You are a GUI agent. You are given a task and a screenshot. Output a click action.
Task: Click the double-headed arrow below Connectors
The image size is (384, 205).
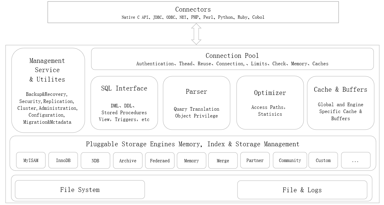196,34
